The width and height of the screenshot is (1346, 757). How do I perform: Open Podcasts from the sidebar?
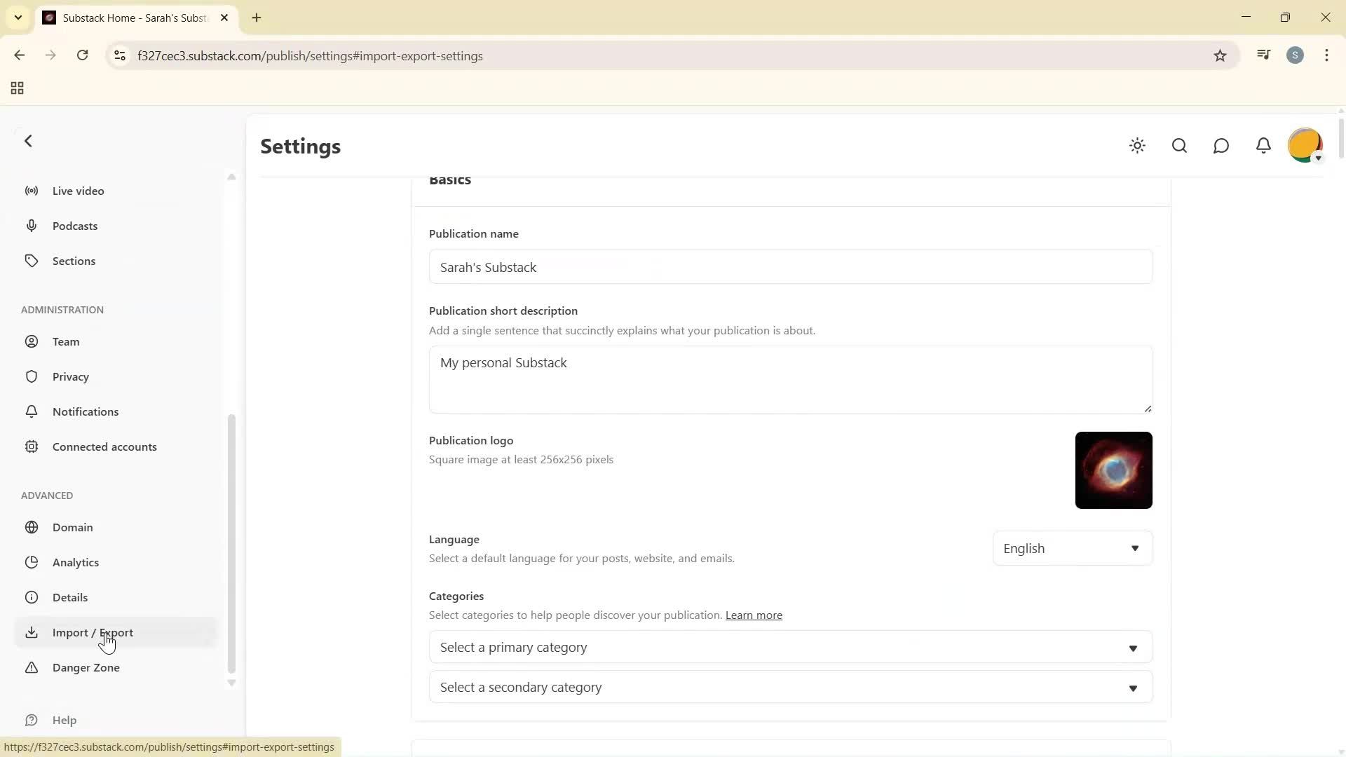point(75,226)
